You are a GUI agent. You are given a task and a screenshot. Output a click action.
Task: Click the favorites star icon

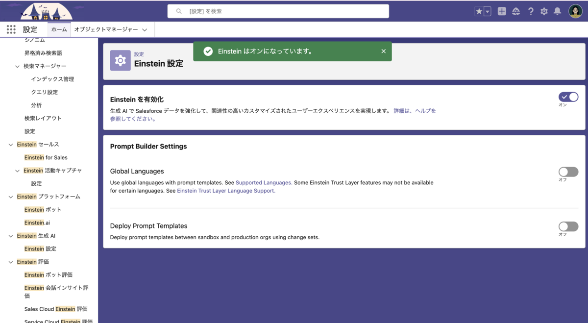coord(479,11)
